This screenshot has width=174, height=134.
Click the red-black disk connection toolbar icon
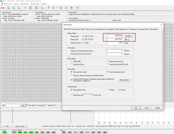pos(3,8)
